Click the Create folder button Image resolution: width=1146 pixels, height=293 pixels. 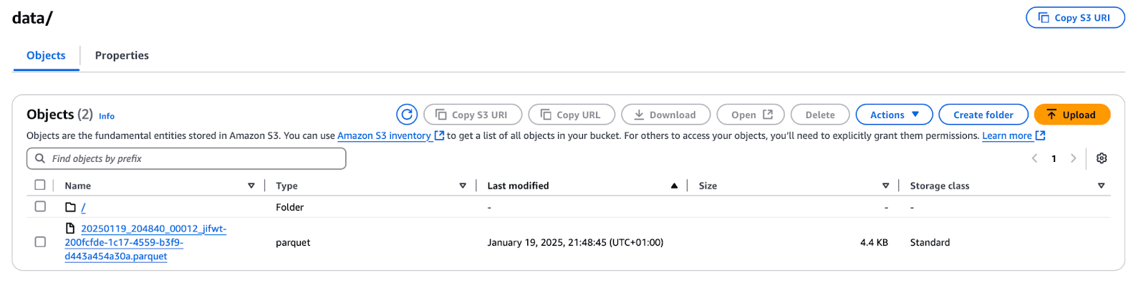pyautogui.click(x=983, y=115)
